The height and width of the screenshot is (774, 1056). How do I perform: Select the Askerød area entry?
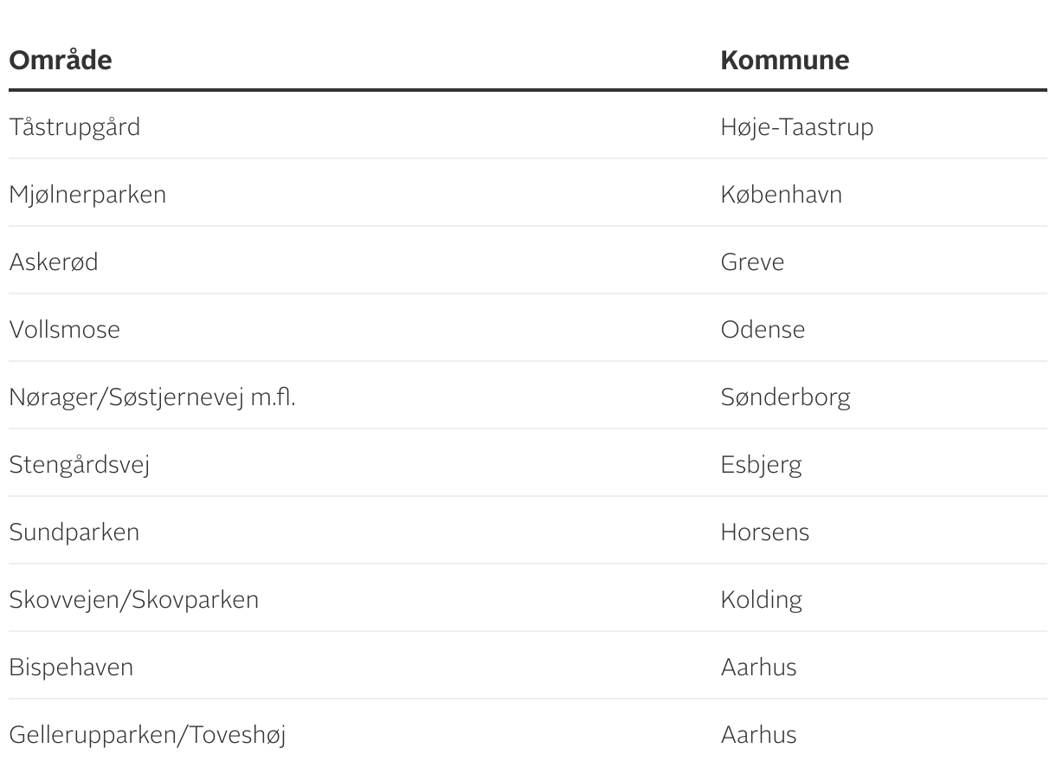pos(54,262)
